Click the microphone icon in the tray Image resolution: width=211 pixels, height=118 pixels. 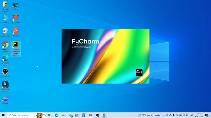click(x=174, y=115)
